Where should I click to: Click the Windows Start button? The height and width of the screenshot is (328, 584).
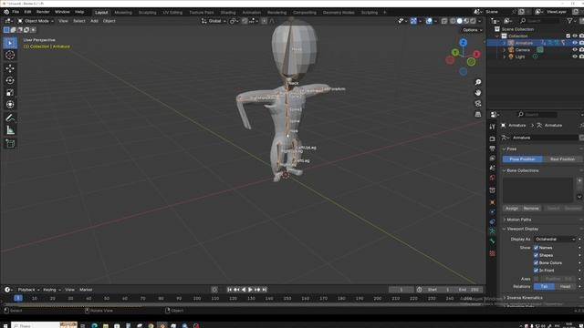(x=5, y=325)
